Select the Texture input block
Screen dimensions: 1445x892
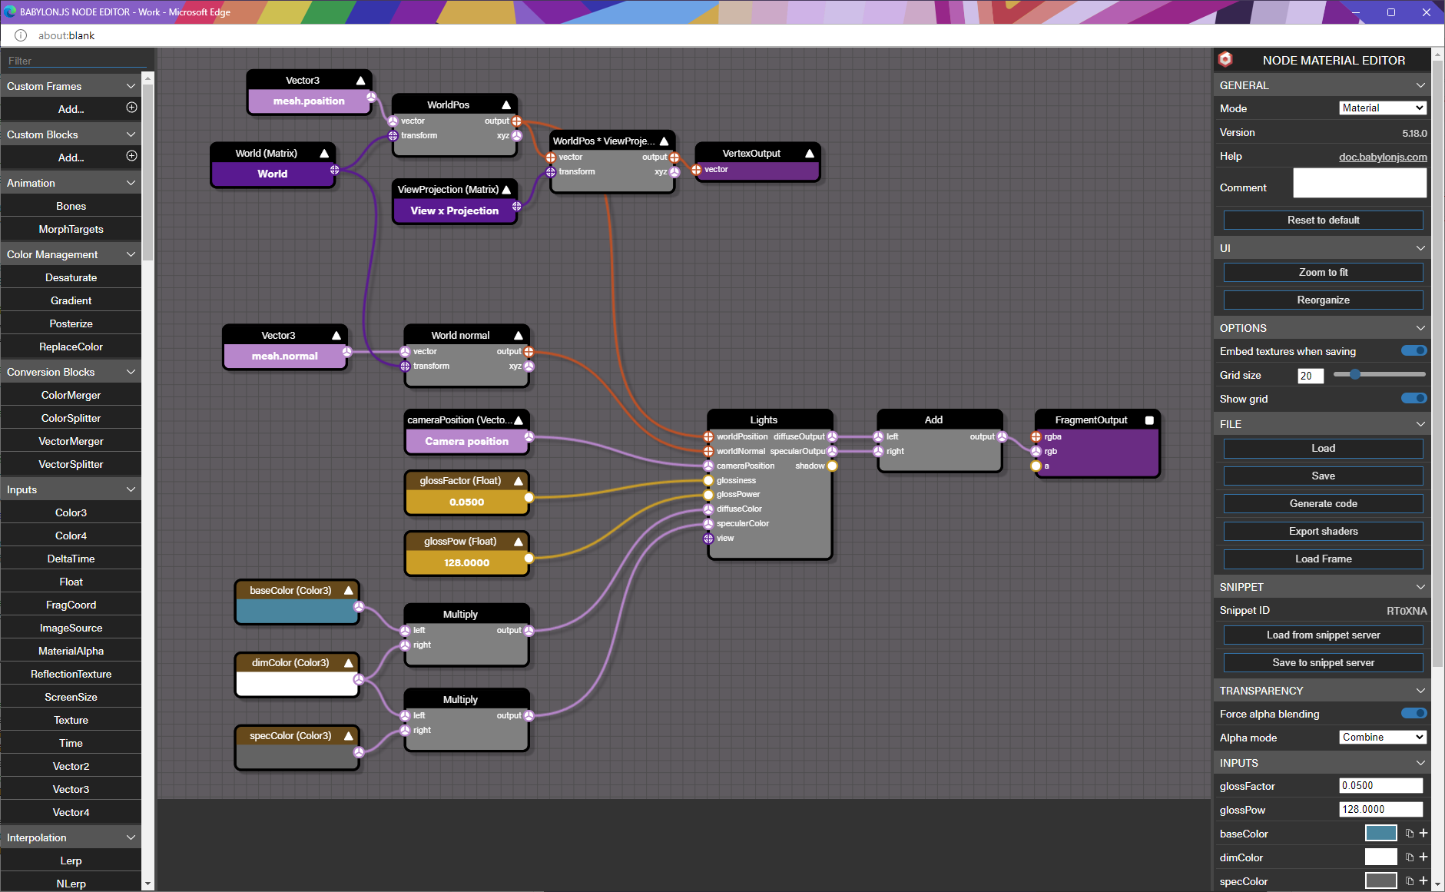71,720
